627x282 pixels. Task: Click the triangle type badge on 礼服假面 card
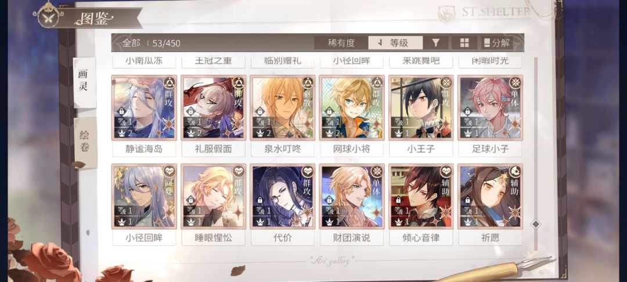click(x=238, y=83)
